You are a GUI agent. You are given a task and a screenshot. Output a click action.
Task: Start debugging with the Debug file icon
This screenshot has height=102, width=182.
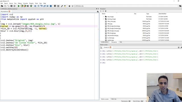[35, 6]
